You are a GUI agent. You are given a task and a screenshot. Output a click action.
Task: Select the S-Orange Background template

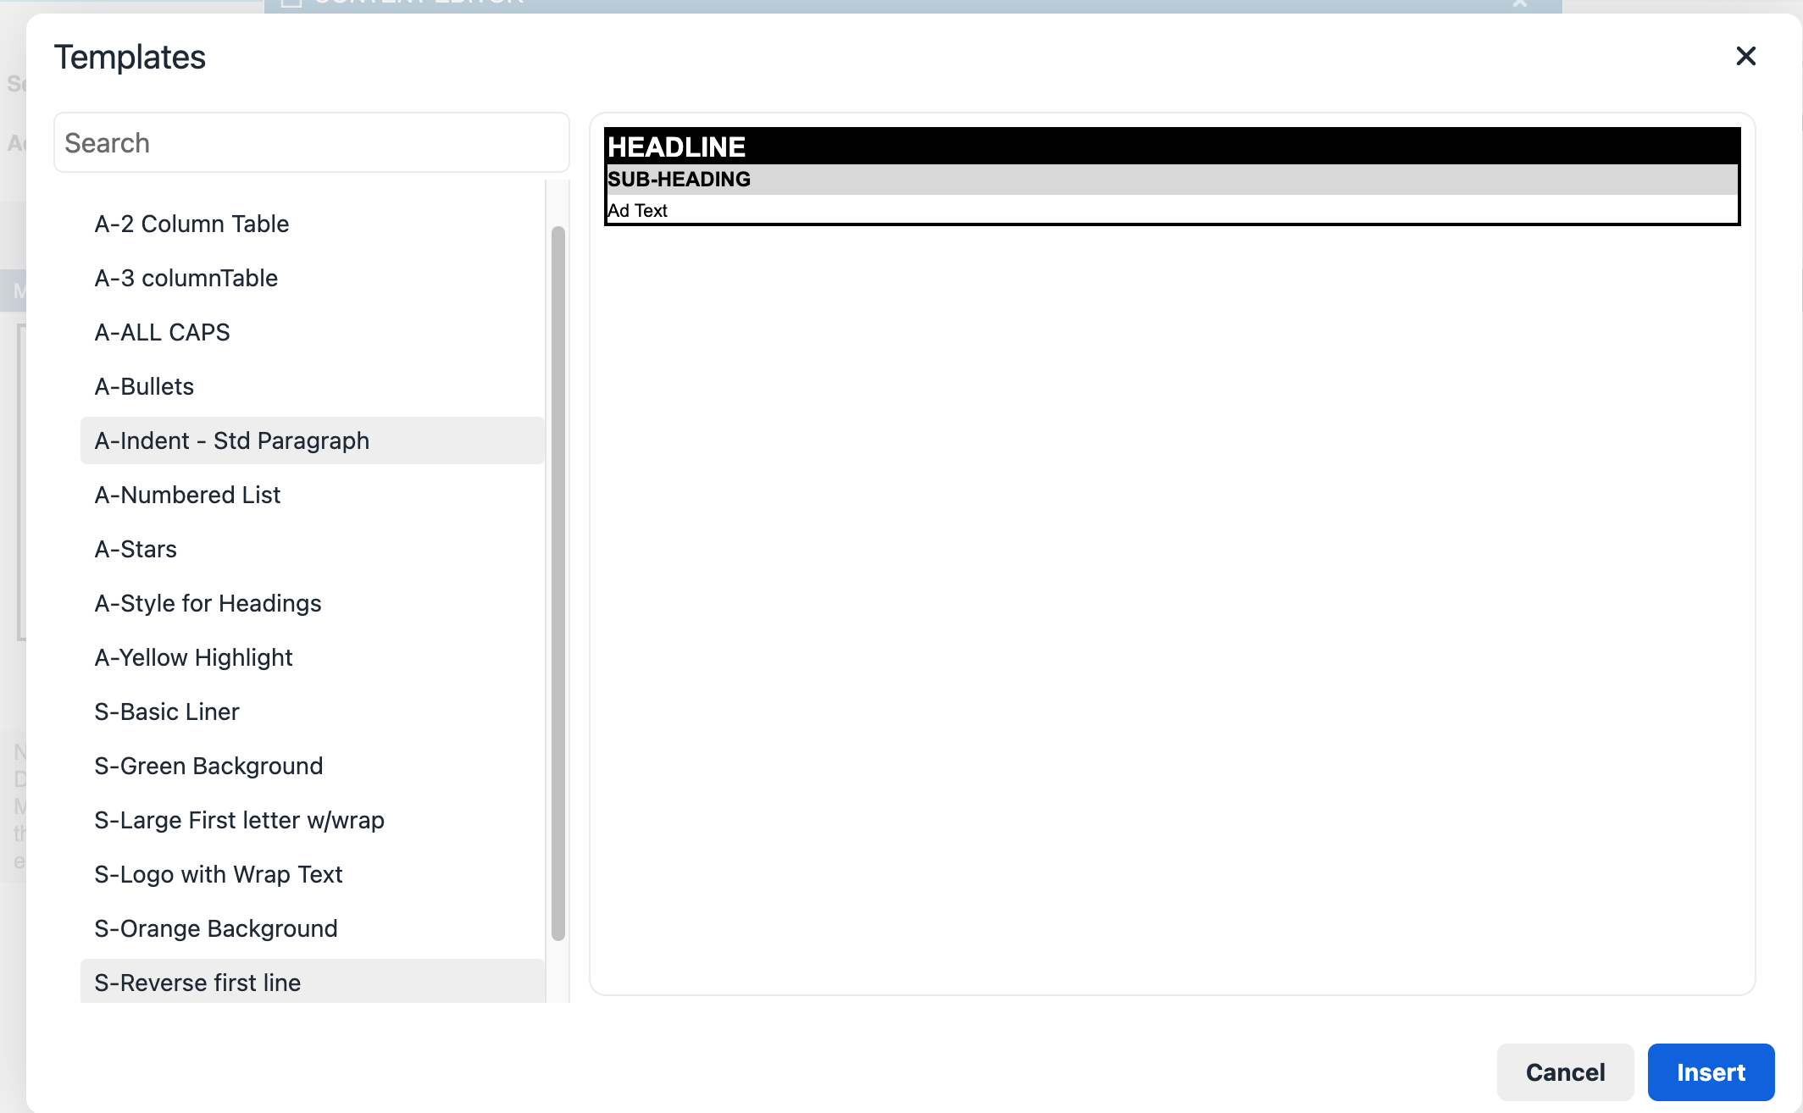click(x=216, y=928)
